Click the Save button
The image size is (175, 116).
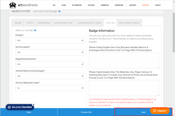[x=143, y=112]
